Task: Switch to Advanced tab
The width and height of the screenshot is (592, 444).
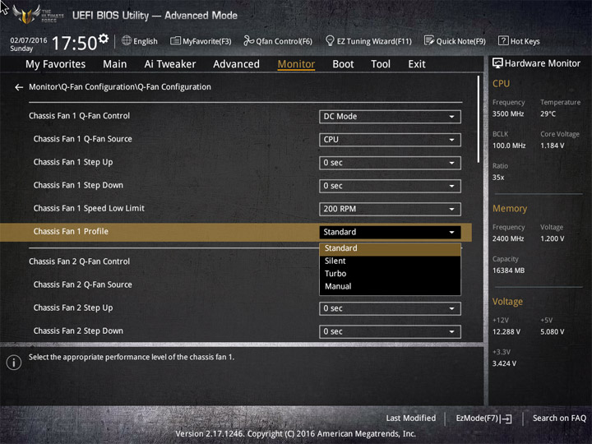Action: point(236,64)
